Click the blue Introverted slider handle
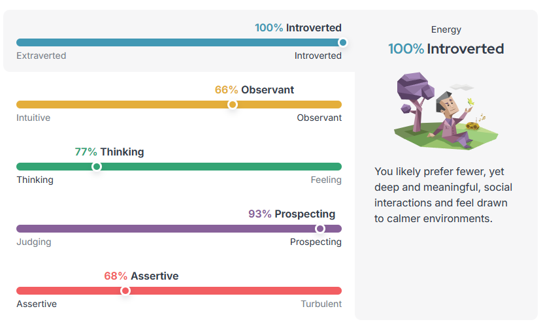Image resolution: width=541 pixels, height=326 pixels. [x=342, y=42]
